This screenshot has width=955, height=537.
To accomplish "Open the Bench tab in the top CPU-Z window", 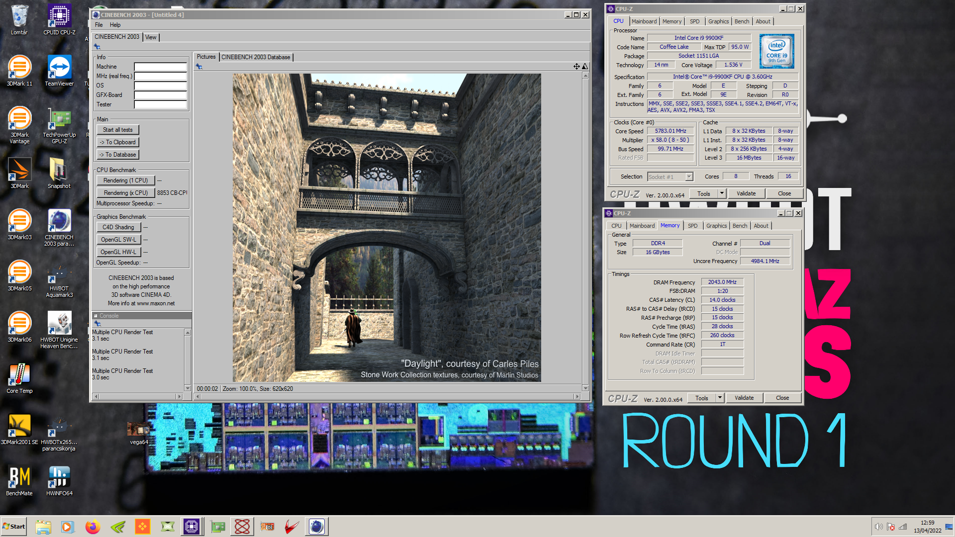I will coord(742,21).
